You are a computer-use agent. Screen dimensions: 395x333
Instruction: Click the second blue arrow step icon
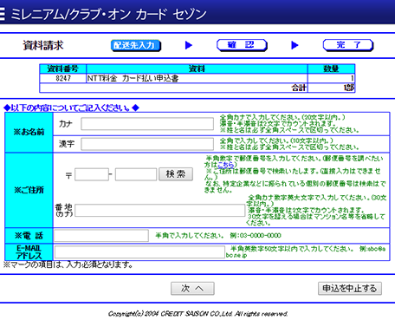[x=295, y=45]
